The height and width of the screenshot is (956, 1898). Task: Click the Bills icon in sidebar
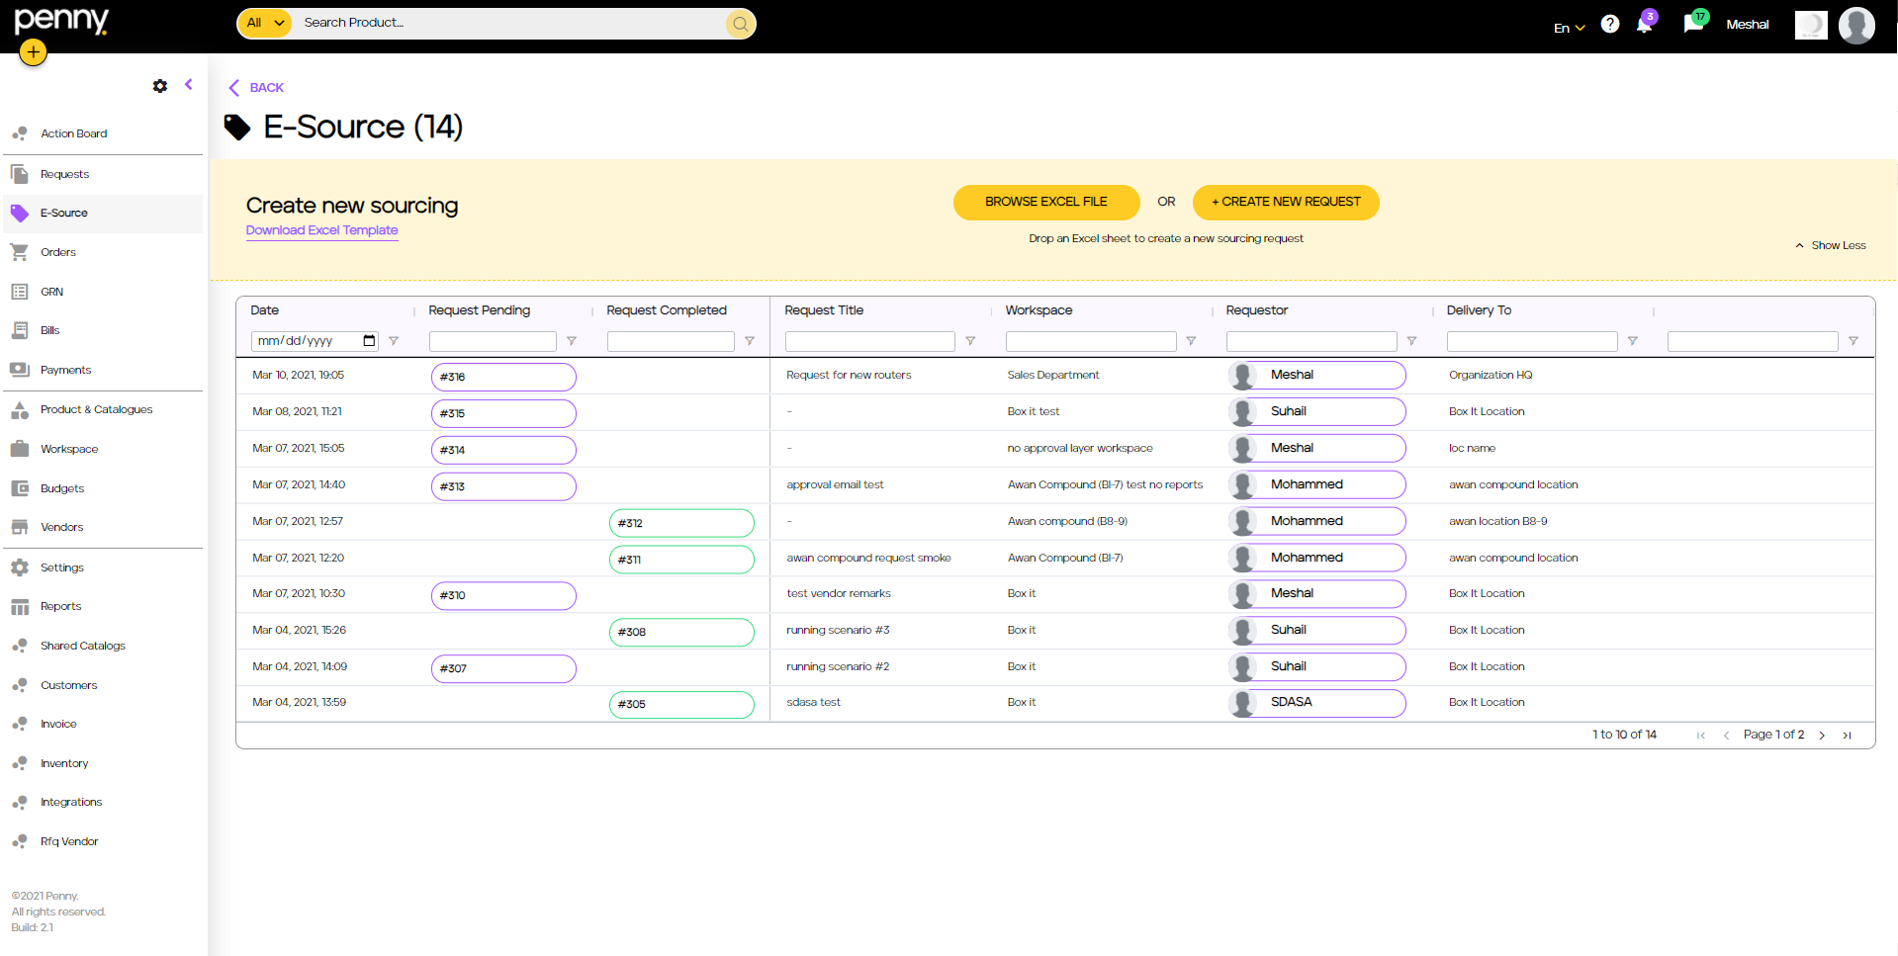click(20, 330)
